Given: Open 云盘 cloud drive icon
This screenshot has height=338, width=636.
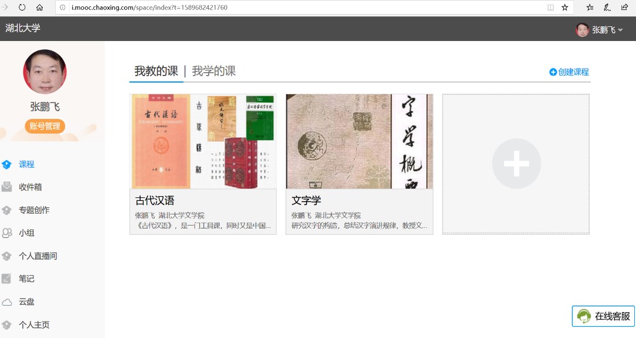Looking at the screenshot, I should pos(7,302).
